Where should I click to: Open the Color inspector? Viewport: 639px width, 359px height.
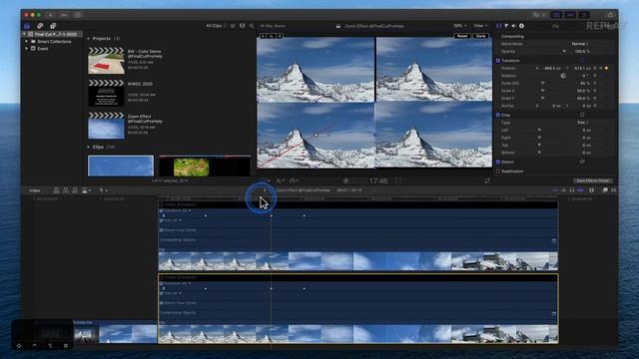506,26
